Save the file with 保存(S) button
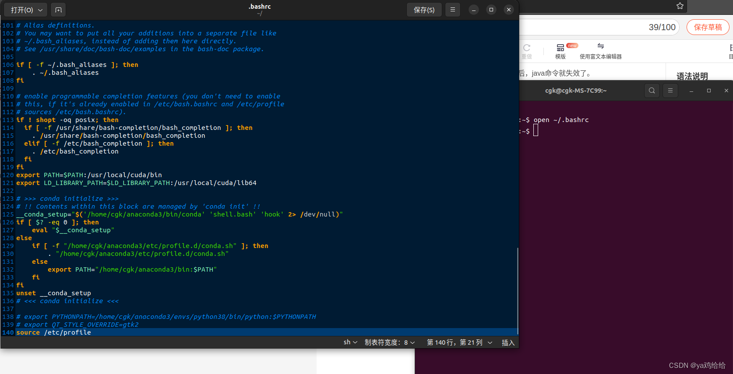The image size is (733, 374). pyautogui.click(x=424, y=10)
